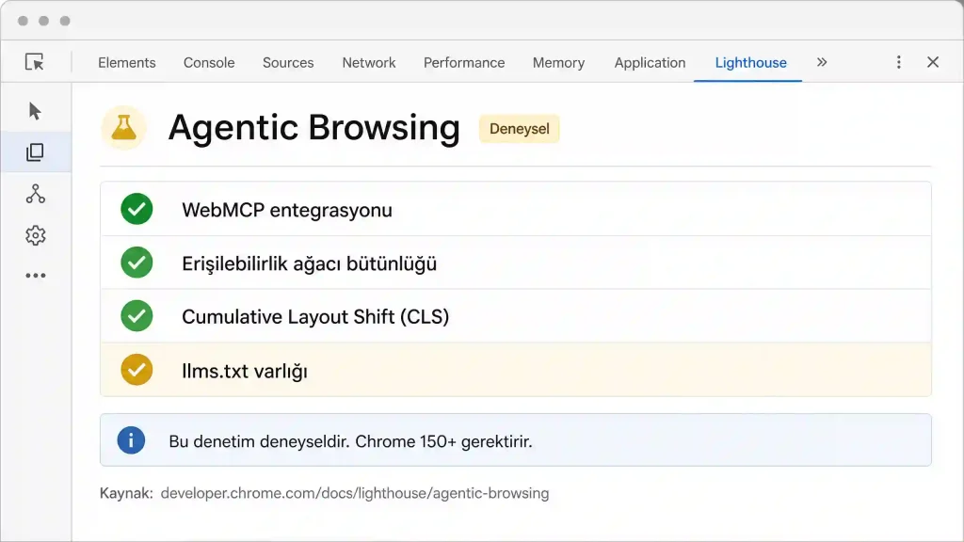
Task: Open the DevTools vertical dots menu
Action: point(898,62)
